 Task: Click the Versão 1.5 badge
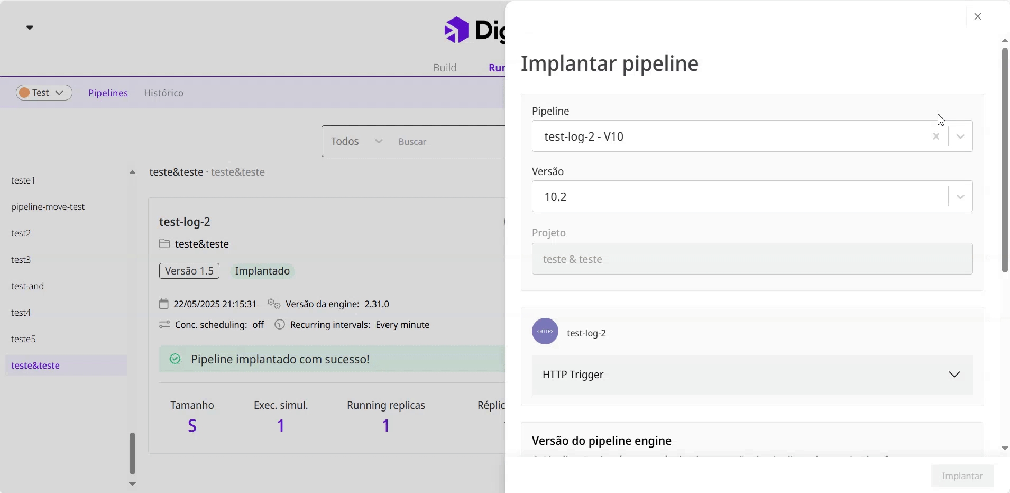(189, 271)
